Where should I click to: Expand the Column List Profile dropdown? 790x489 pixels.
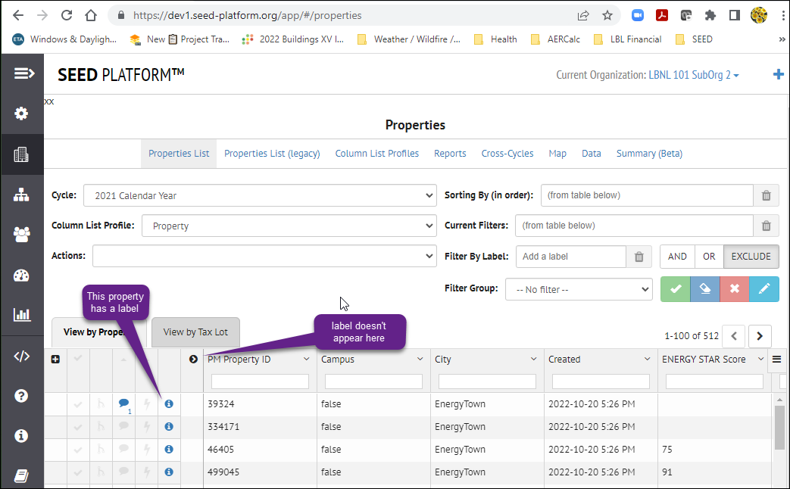click(289, 226)
